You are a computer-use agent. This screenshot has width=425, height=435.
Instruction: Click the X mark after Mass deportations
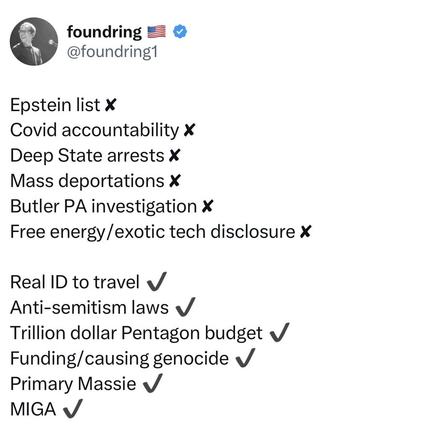(x=175, y=181)
